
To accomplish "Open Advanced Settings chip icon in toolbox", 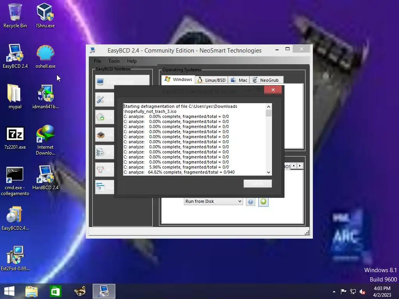I will tap(104, 134).
